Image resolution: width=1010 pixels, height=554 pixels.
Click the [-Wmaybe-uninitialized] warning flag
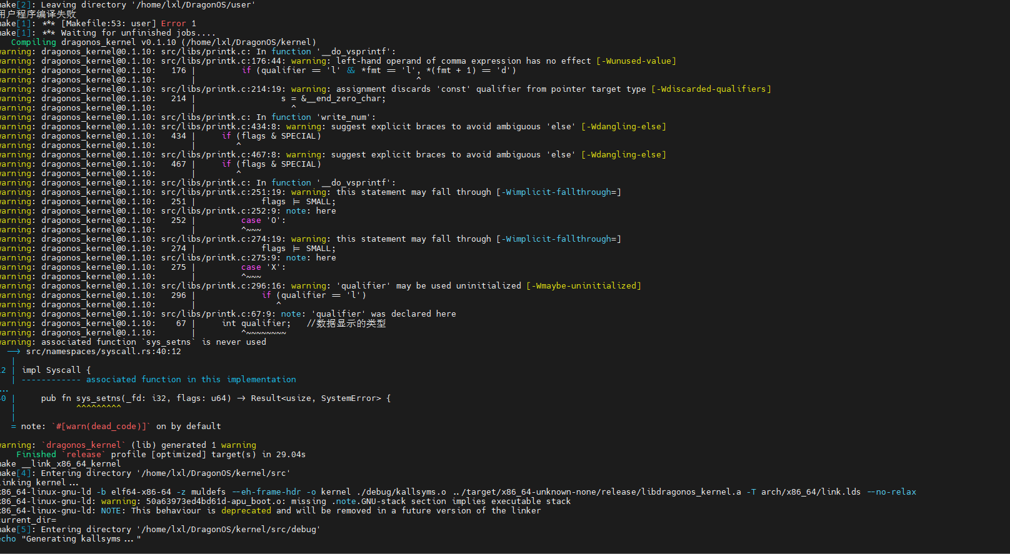point(583,286)
